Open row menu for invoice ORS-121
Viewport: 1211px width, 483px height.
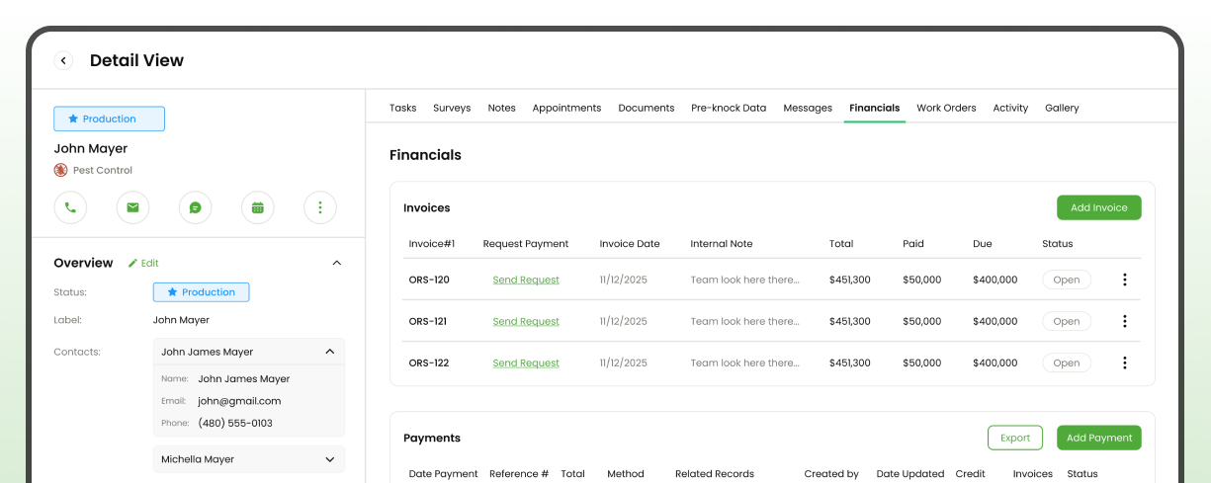point(1124,321)
